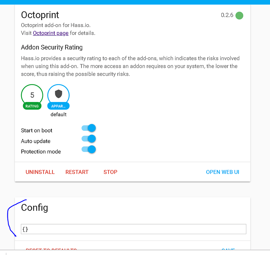270x255 pixels.
Task: Click RESET TO DEFAULTS
Action: coord(51,250)
